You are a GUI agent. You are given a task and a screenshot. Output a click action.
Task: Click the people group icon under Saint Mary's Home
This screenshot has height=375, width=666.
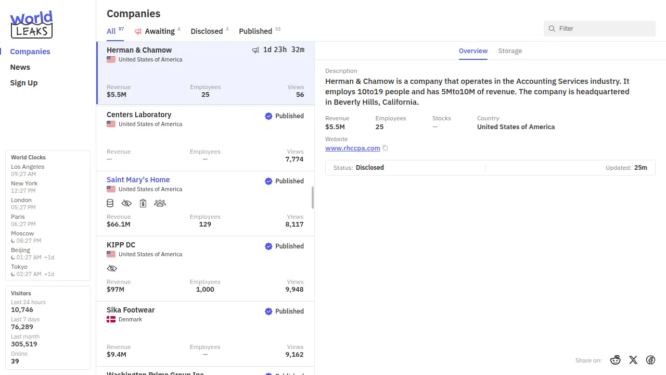pos(160,203)
